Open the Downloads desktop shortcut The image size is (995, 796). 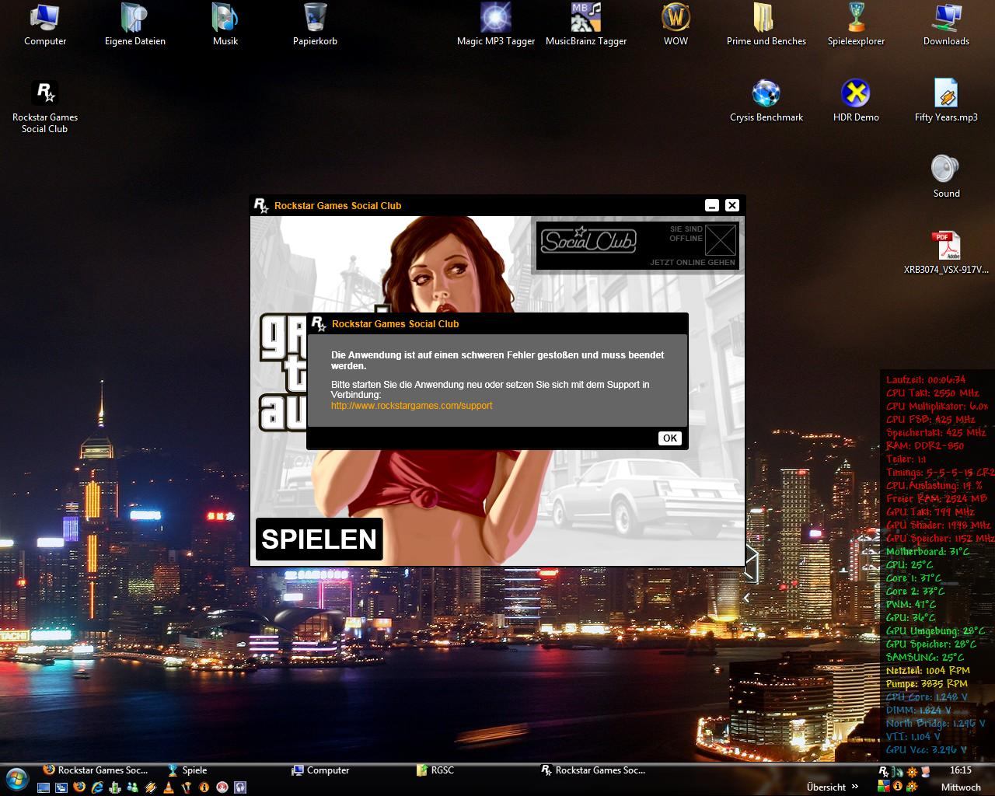point(946,25)
